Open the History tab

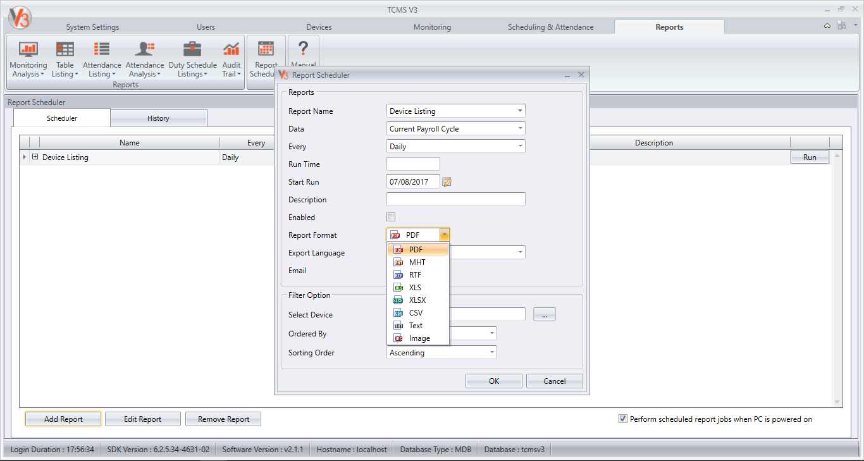(158, 118)
